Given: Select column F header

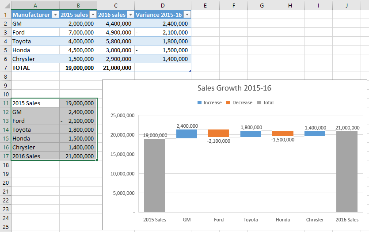Looking at the screenshot, I should coord(233,5).
